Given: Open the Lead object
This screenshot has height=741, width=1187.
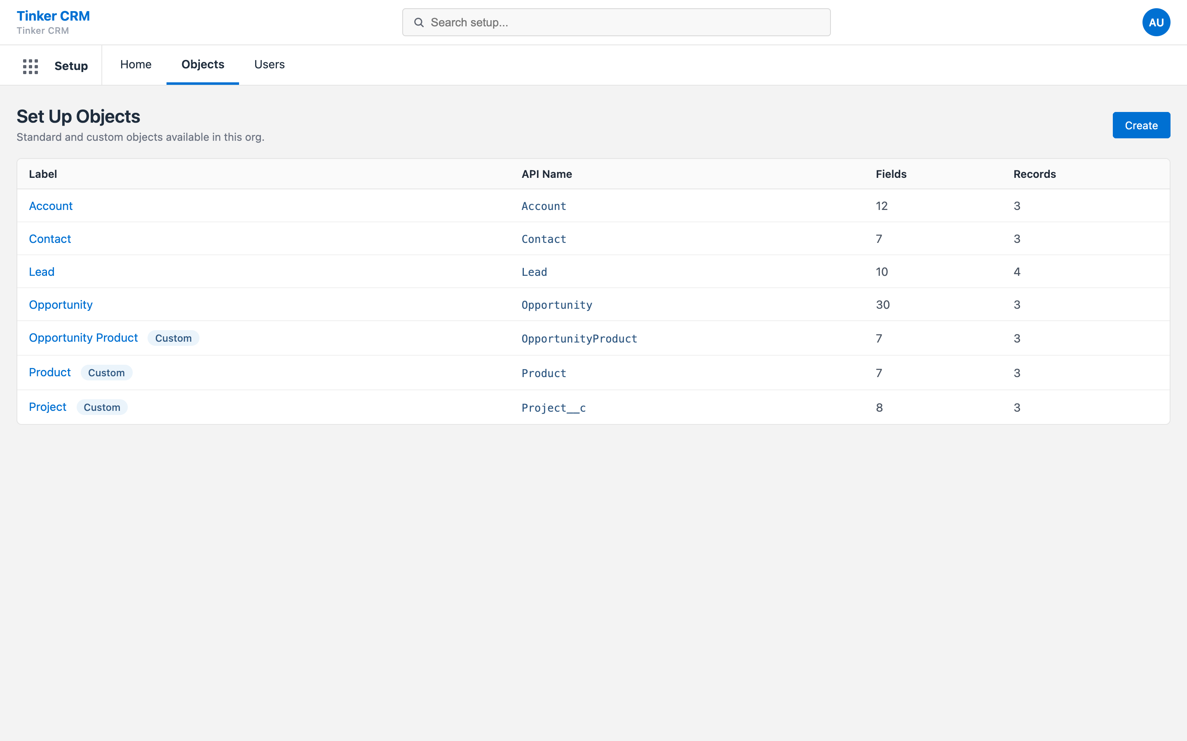Looking at the screenshot, I should click(x=42, y=272).
